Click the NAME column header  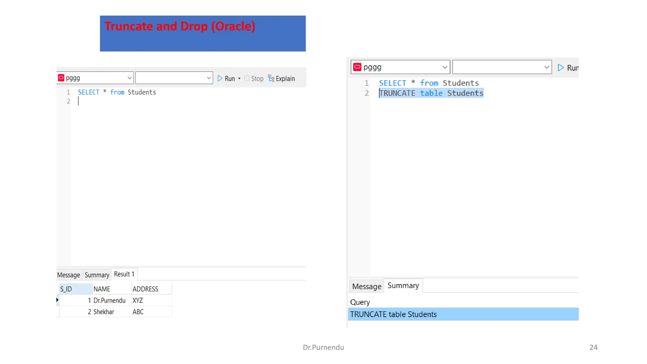[112, 289]
